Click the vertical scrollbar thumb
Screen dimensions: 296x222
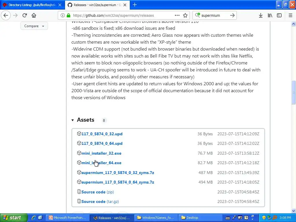click(x=293, y=92)
